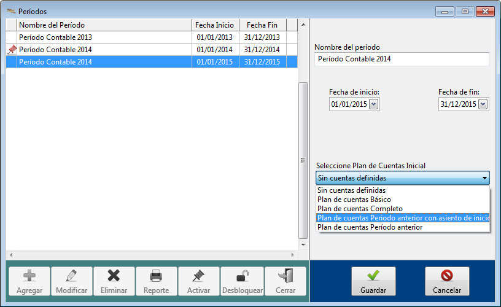Select 'Plan de cuentas Básico' option
Screen dimensions: 501x307
pyautogui.click(x=355, y=200)
